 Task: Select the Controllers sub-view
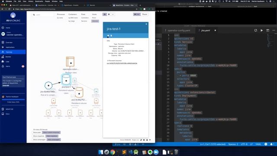[85, 18]
